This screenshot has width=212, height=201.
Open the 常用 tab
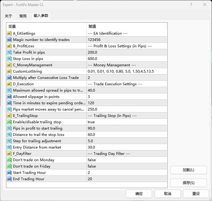coord(23,16)
